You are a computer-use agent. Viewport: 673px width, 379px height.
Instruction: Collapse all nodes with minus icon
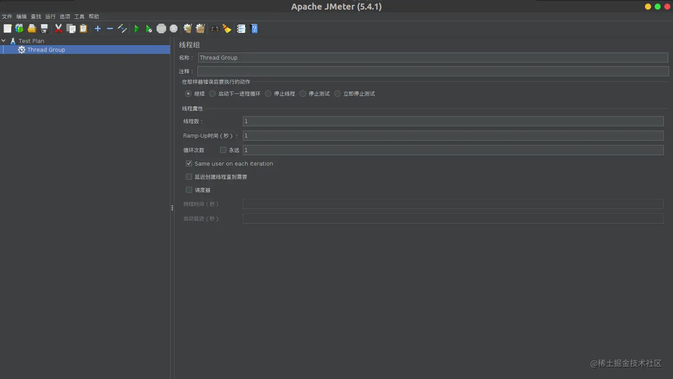(x=110, y=28)
